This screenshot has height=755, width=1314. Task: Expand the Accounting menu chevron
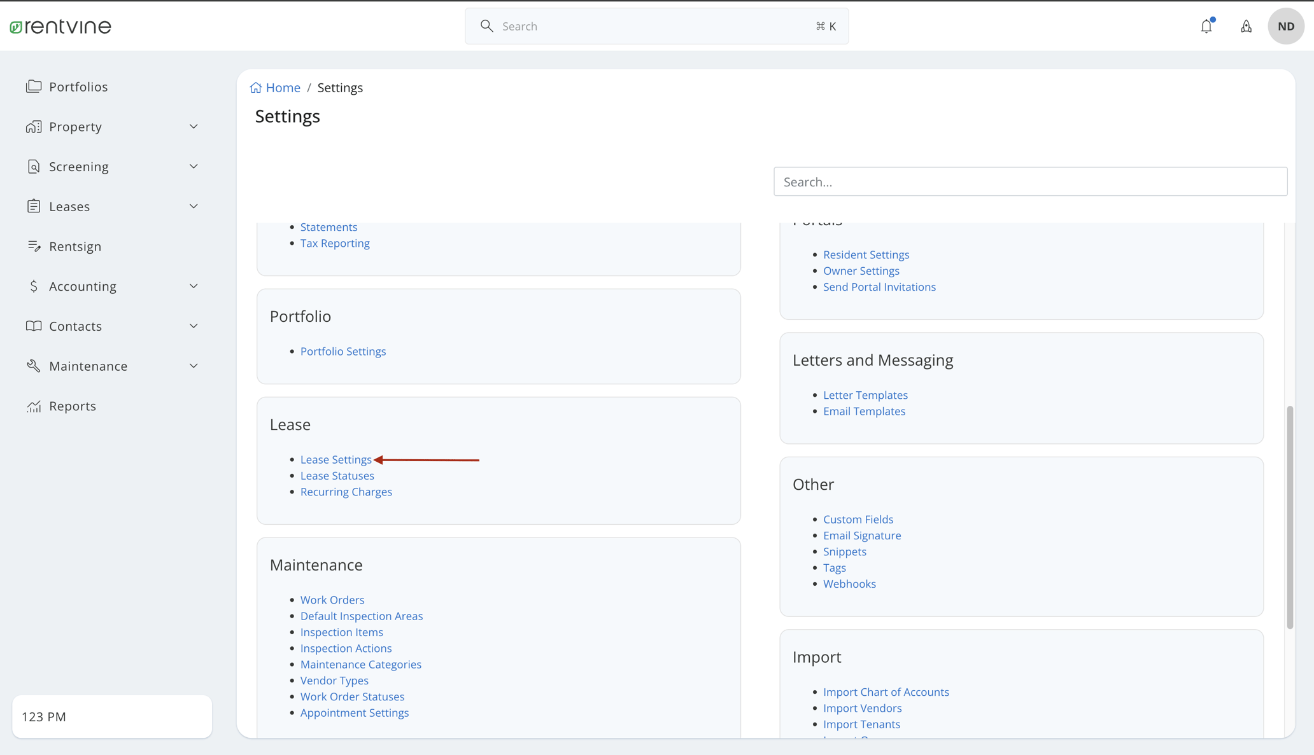point(194,286)
